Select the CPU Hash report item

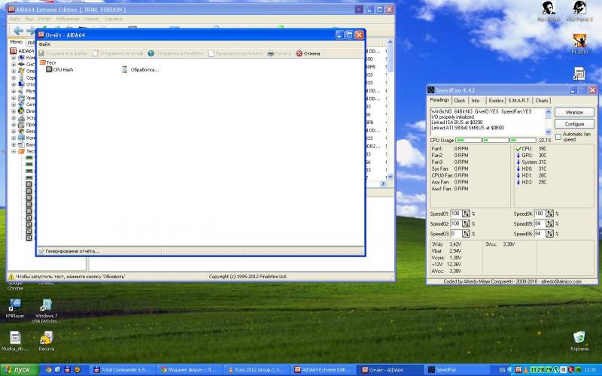(x=59, y=70)
